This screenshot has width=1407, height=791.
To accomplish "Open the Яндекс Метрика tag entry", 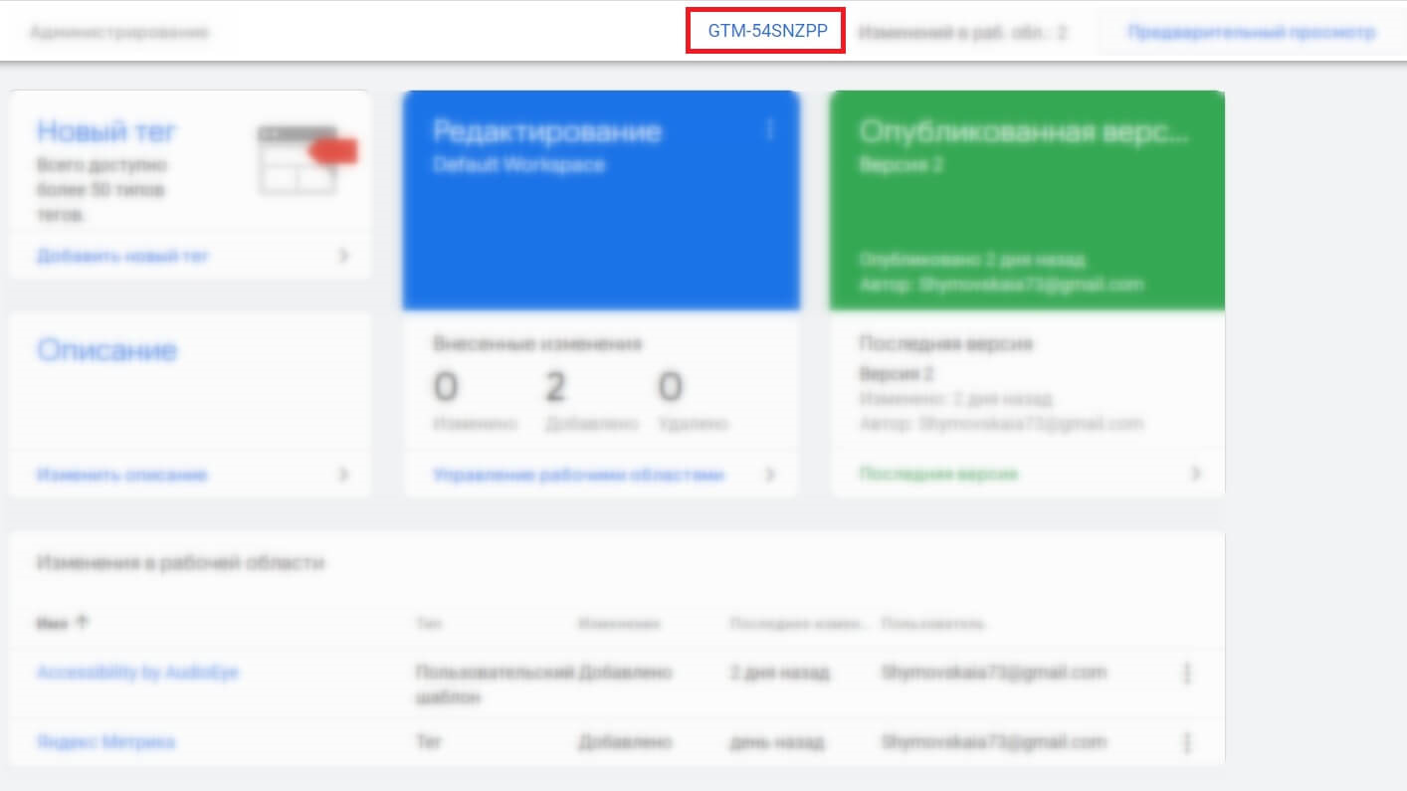I will (106, 742).
